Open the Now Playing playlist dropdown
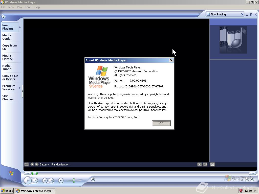 point(225,14)
